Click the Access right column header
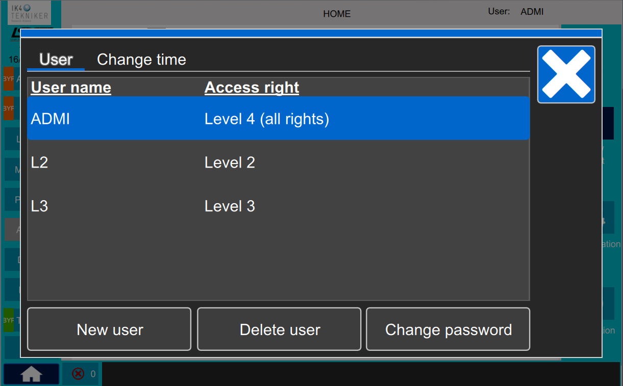623x386 pixels. point(252,88)
